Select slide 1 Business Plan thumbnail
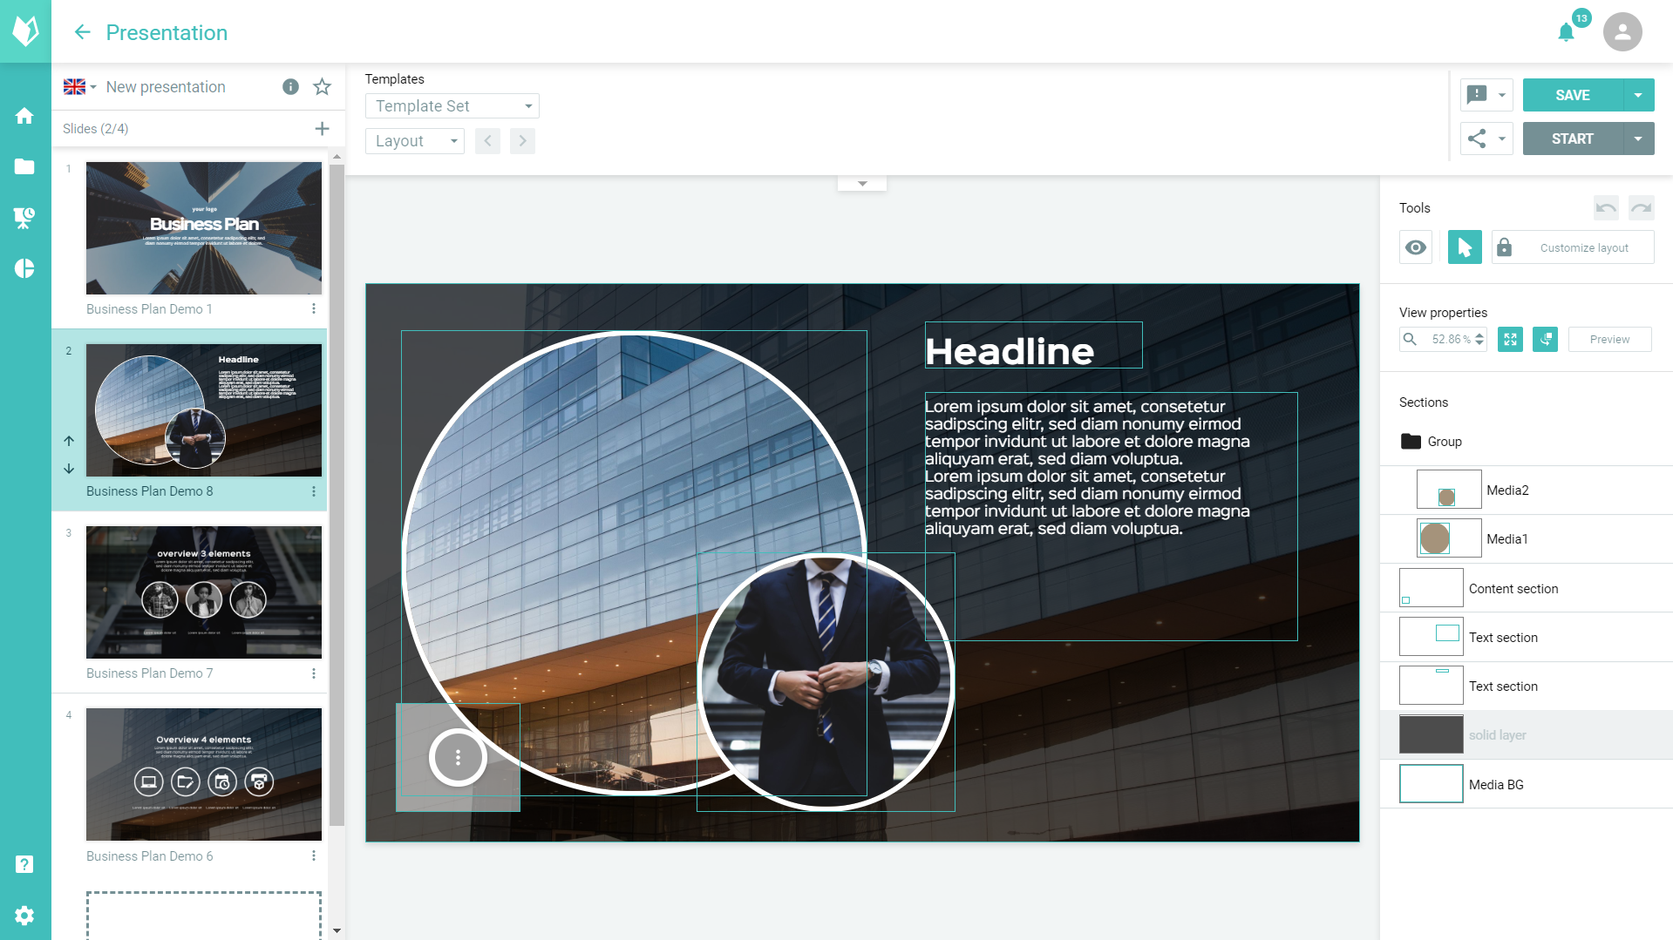The height and width of the screenshot is (940, 1673). pyautogui.click(x=204, y=228)
